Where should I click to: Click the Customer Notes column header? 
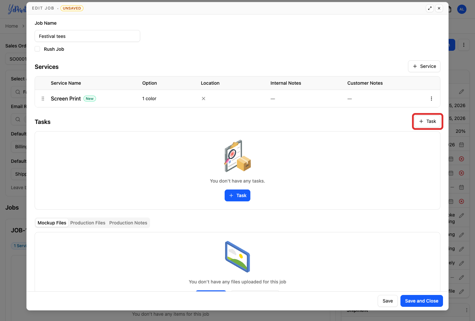coord(365,83)
